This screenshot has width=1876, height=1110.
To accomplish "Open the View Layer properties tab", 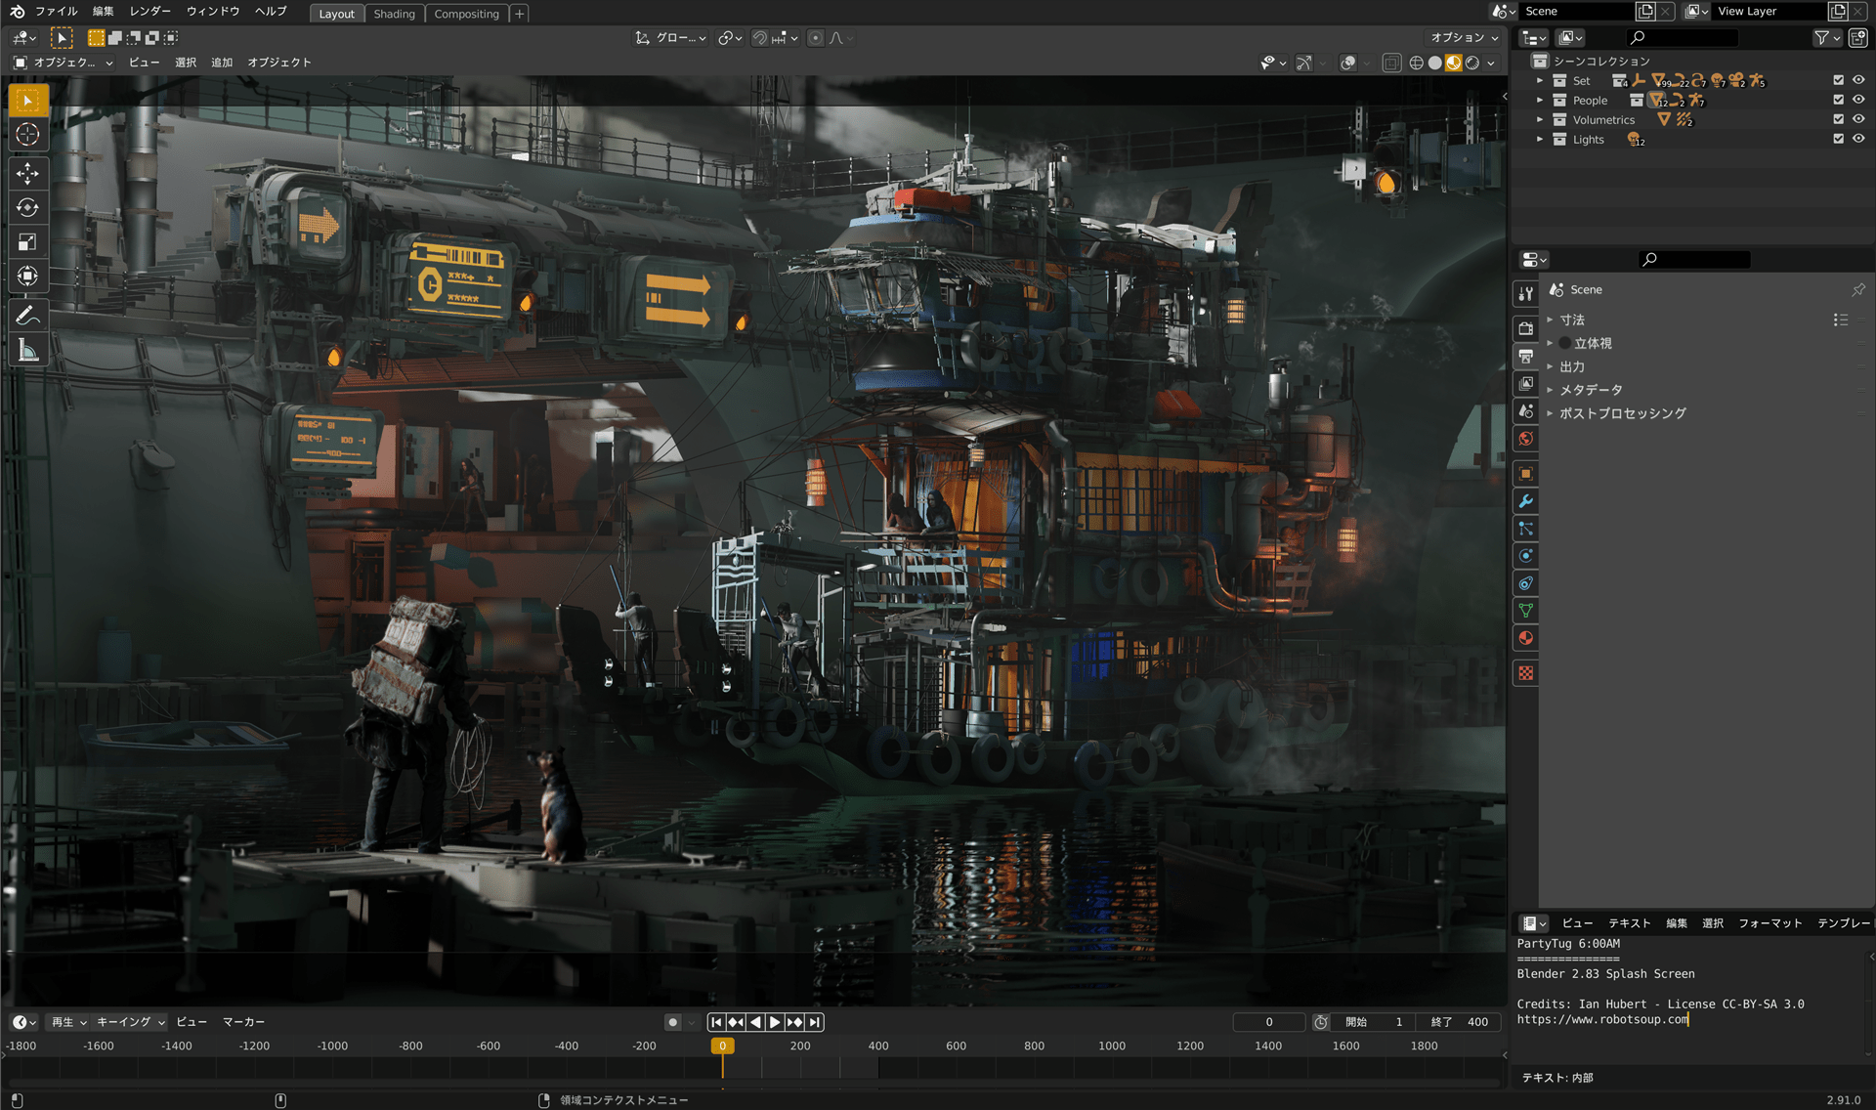I will pyautogui.click(x=1525, y=383).
